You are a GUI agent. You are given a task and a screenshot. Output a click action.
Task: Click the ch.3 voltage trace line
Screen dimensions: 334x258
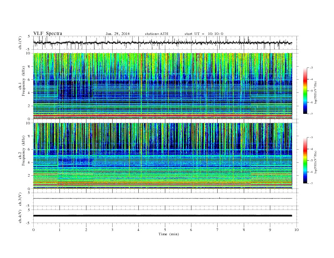162,199
